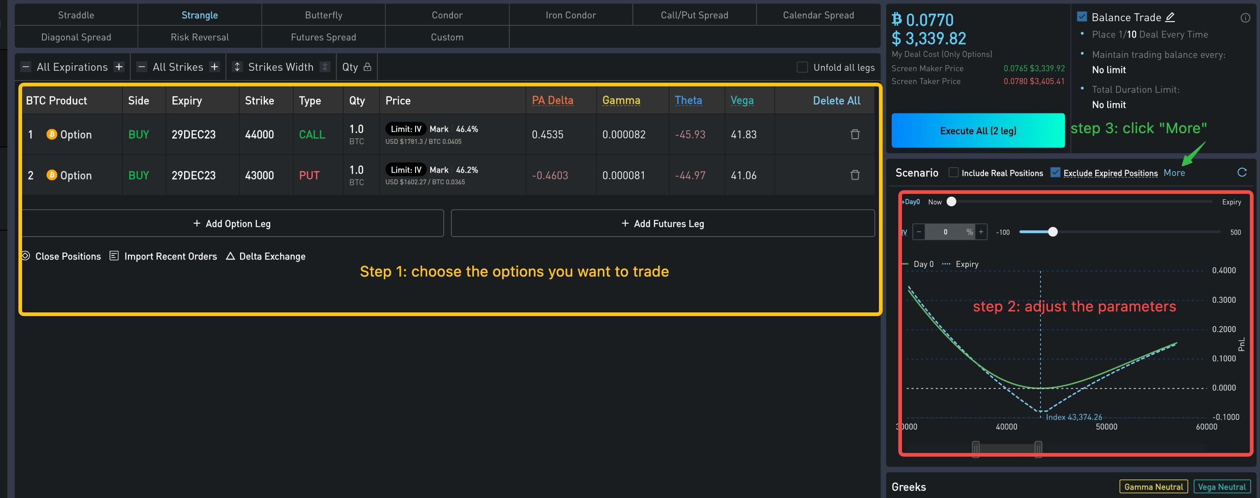Toggle the Qty lock icon
The image size is (1260, 498).
367,67
